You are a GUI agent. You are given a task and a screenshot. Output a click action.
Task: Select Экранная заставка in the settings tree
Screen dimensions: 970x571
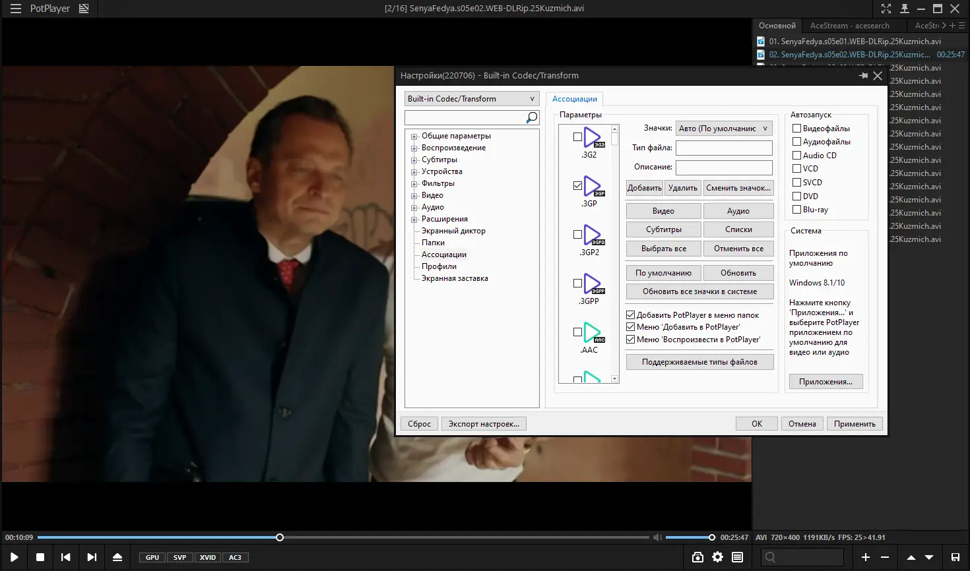(455, 278)
